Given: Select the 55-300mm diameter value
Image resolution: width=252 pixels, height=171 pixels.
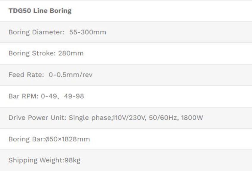Looking at the screenshot, I should coord(87,32).
